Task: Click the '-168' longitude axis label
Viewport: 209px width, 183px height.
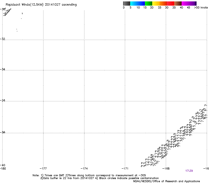Action: click(x=166, y=169)
